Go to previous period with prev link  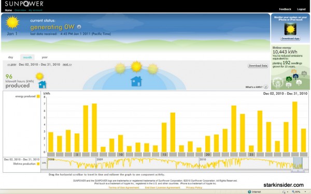point(12,65)
